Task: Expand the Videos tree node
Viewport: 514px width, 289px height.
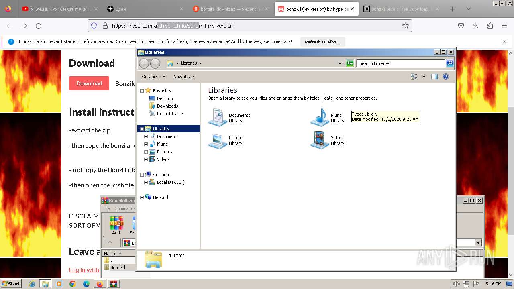Action: point(146,159)
